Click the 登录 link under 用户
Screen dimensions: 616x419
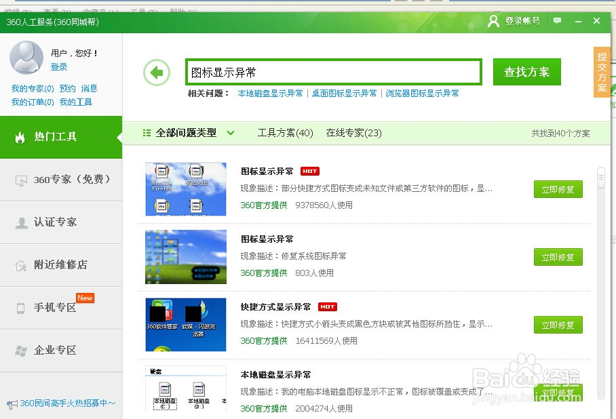(60, 67)
